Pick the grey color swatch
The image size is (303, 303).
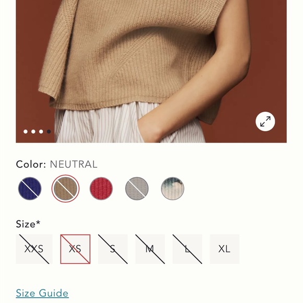[137, 189]
